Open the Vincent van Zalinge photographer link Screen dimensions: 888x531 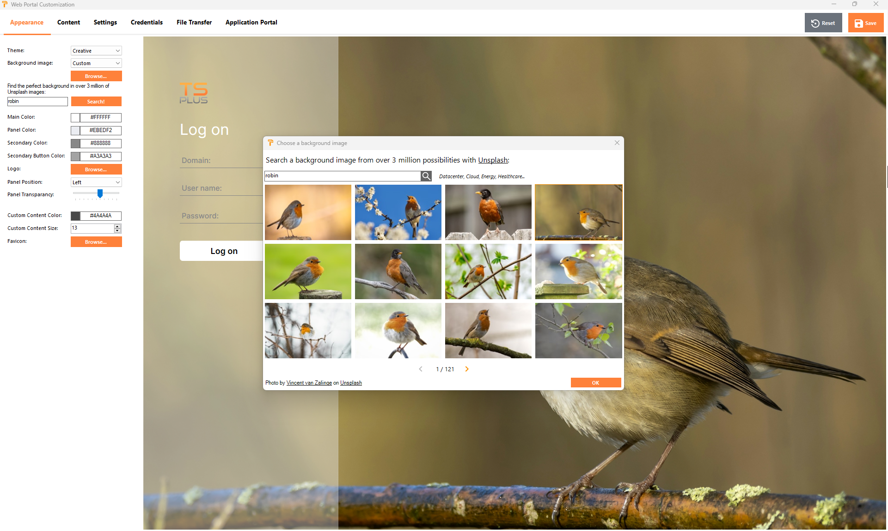[x=309, y=383]
